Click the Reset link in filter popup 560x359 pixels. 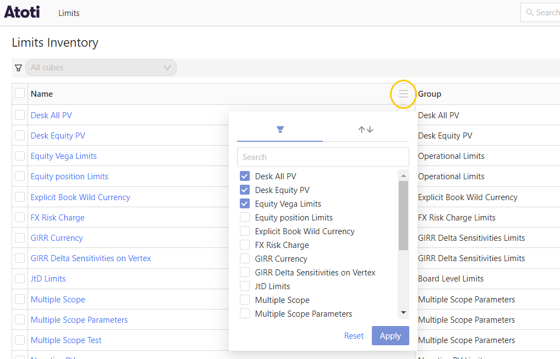pyautogui.click(x=354, y=336)
